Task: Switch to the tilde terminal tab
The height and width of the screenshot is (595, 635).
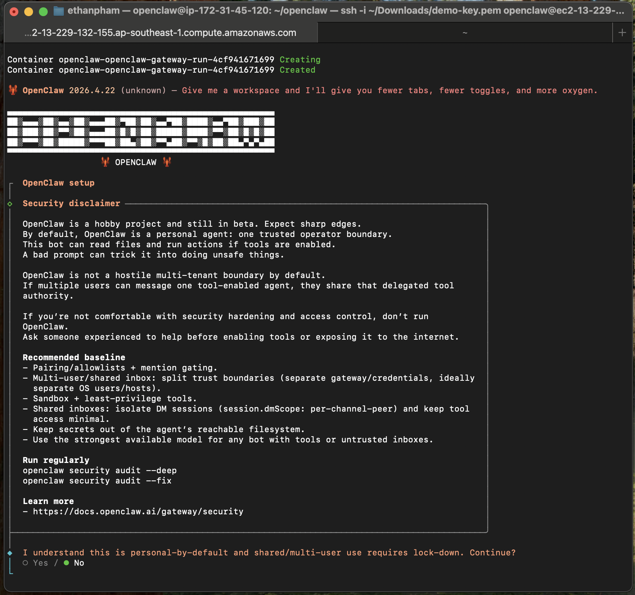Action: tap(465, 32)
